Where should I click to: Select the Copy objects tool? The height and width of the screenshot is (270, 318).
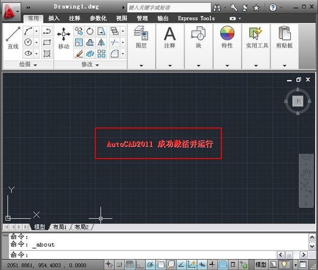point(79,31)
